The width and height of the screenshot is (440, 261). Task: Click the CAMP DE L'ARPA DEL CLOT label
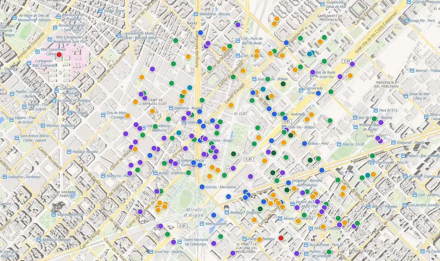tap(153, 101)
